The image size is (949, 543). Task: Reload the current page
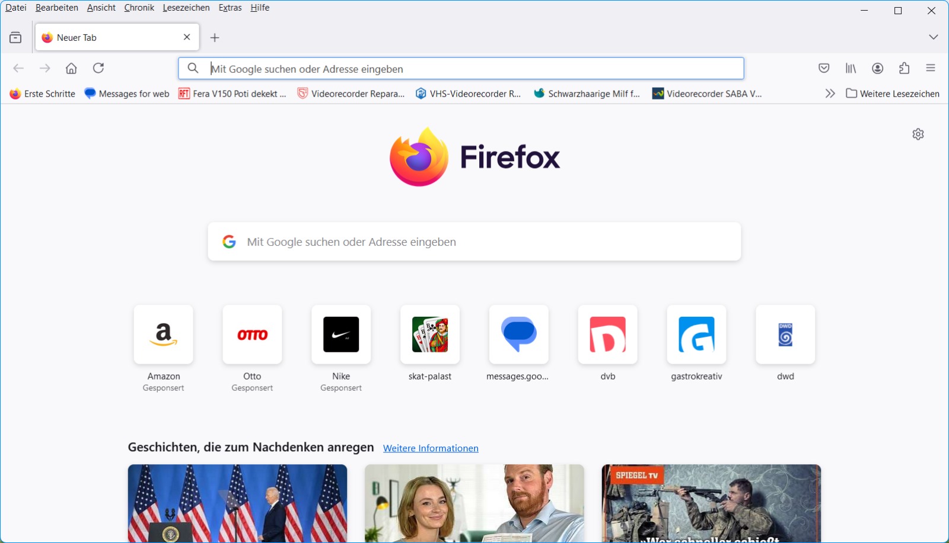[x=98, y=68]
